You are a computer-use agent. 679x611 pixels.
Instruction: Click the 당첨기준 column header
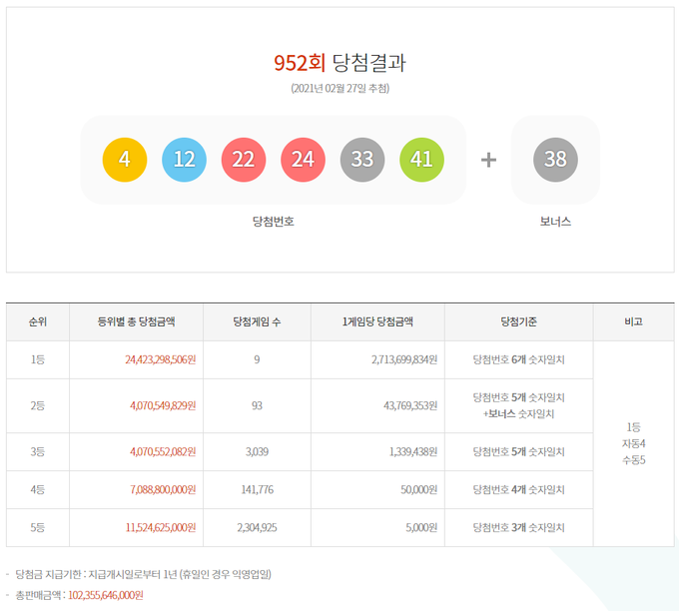coord(519,321)
